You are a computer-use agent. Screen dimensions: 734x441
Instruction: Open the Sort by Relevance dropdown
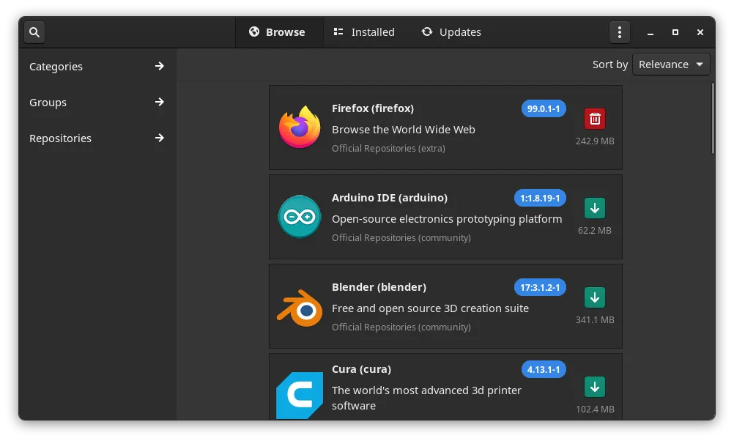[x=671, y=64]
